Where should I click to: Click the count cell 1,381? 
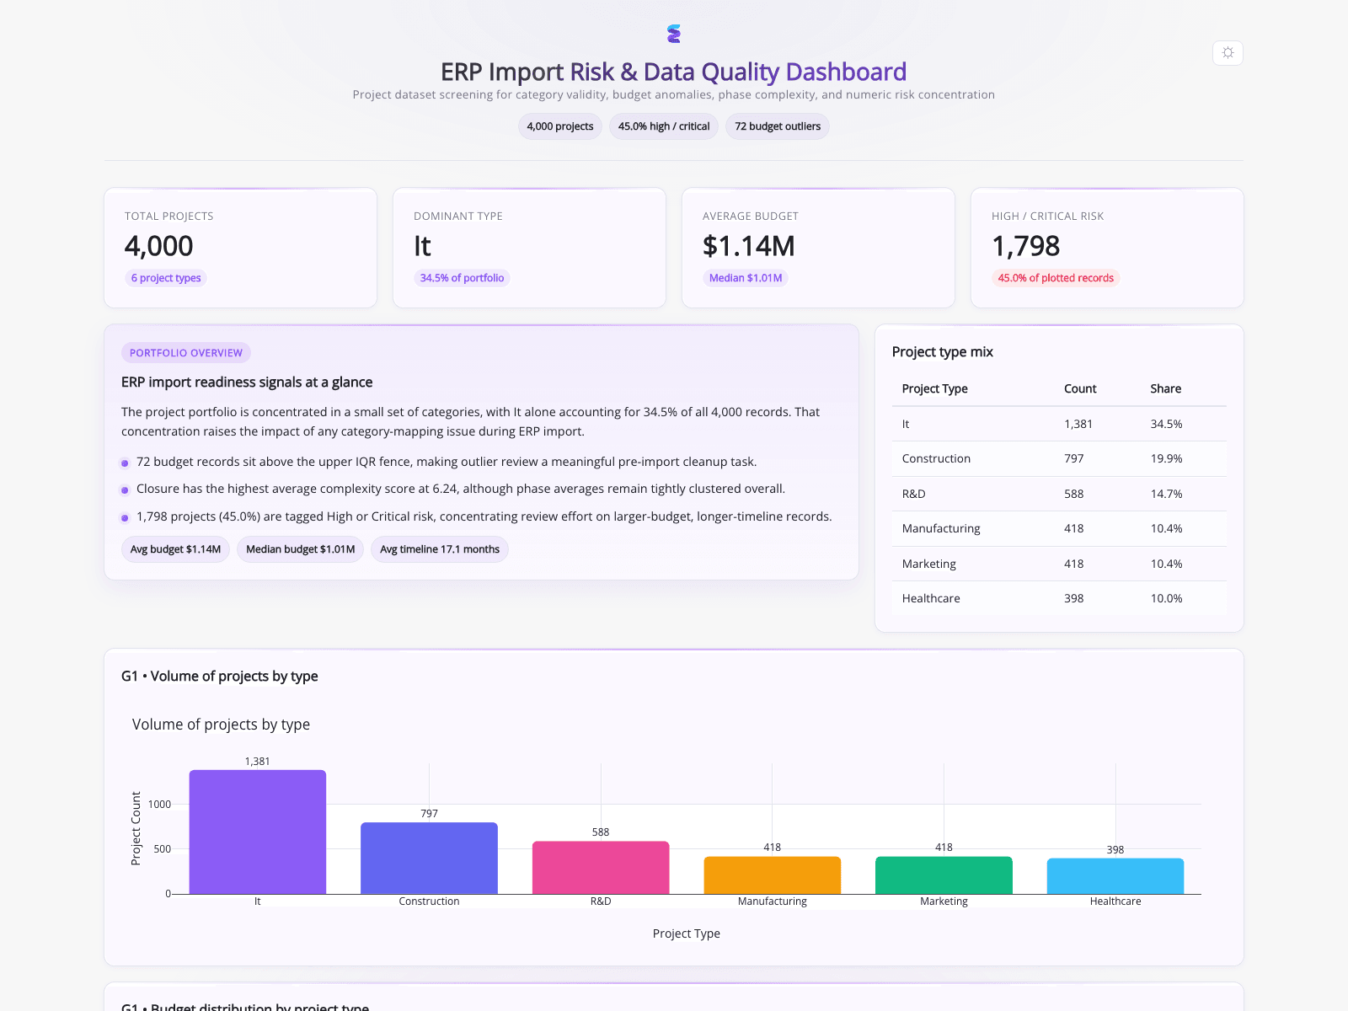(x=1078, y=424)
